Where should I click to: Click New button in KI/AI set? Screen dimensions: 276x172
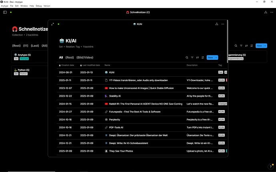[210, 57]
